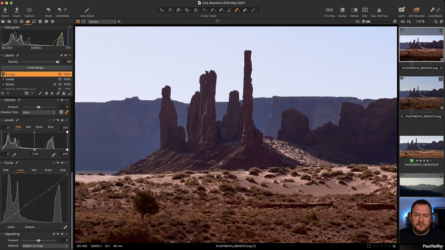The height and width of the screenshot is (250, 445).
Task: Select gradient mask icon in Layers panel
Action: click(x=46, y=93)
